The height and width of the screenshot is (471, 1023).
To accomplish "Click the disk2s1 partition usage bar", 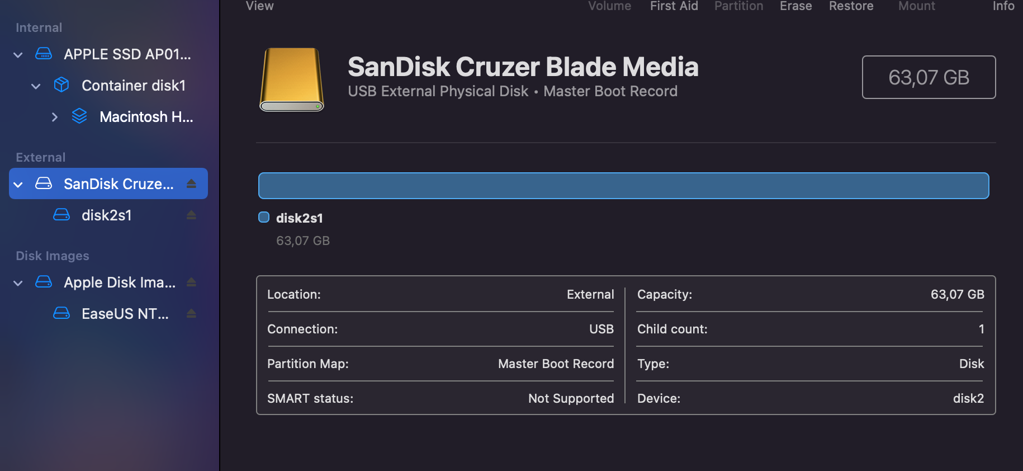I will tap(623, 186).
